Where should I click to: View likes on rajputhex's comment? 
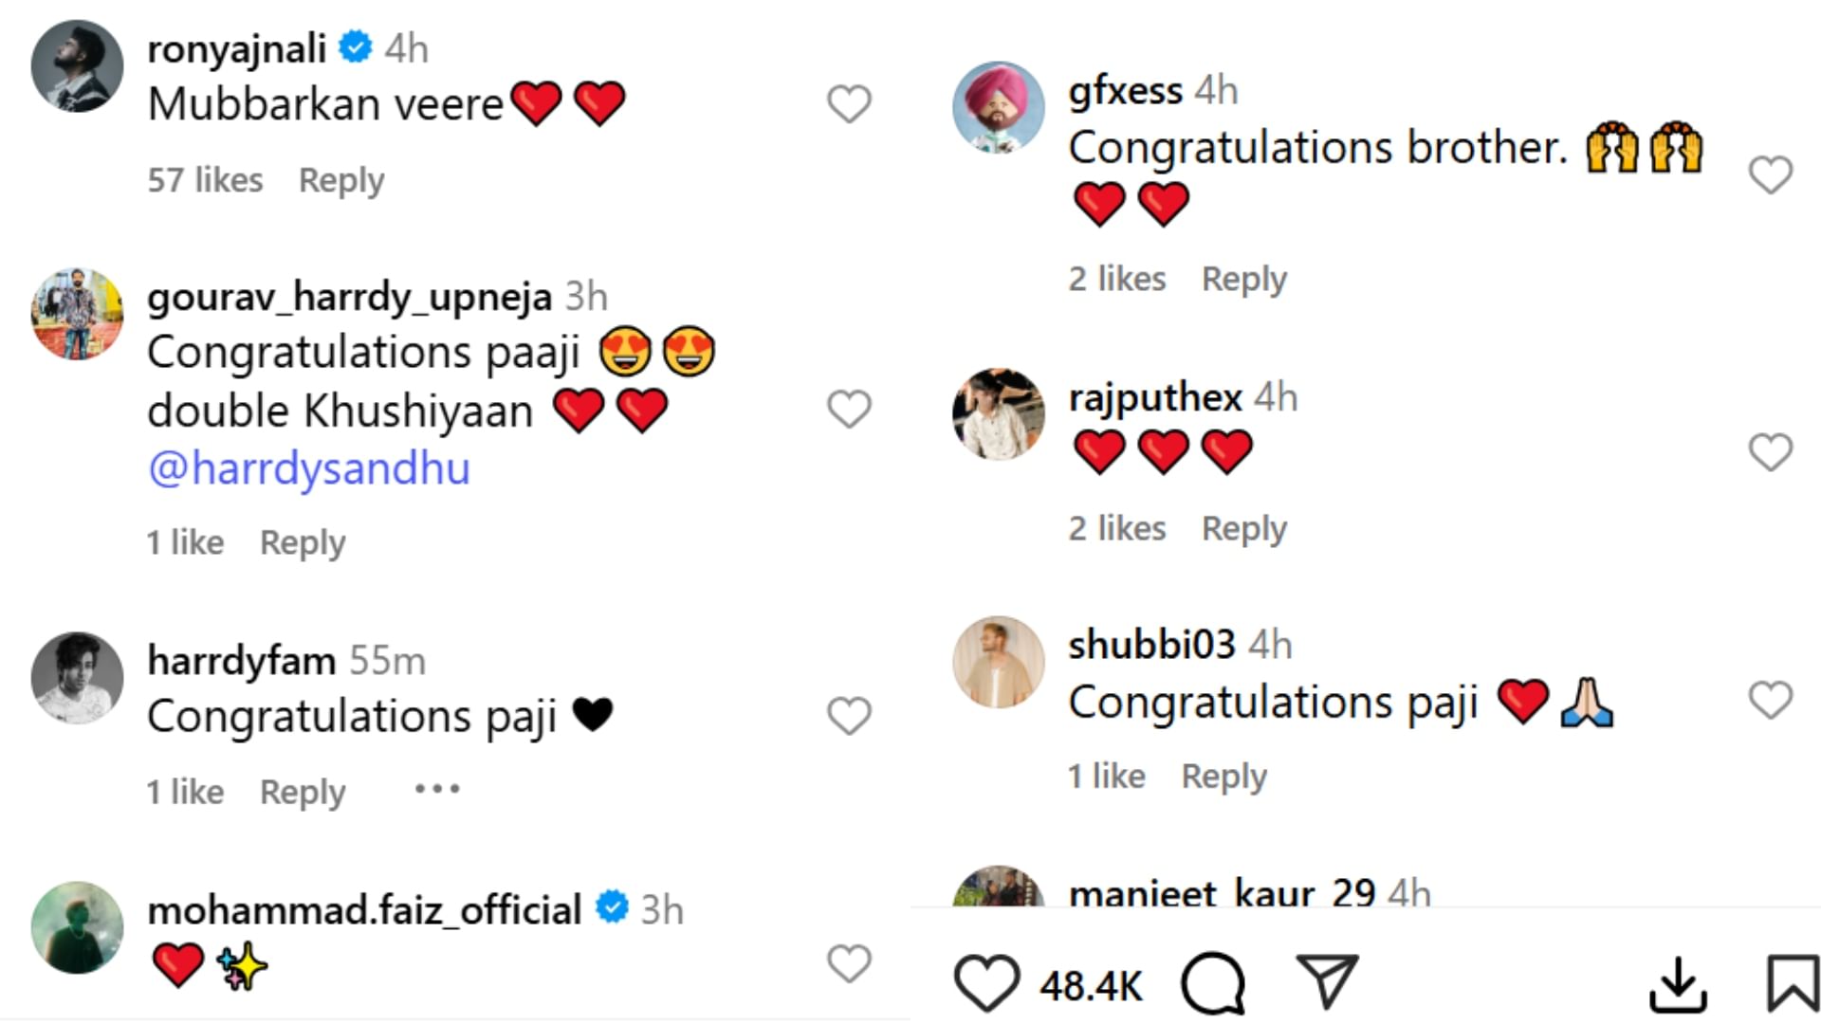coord(1117,528)
